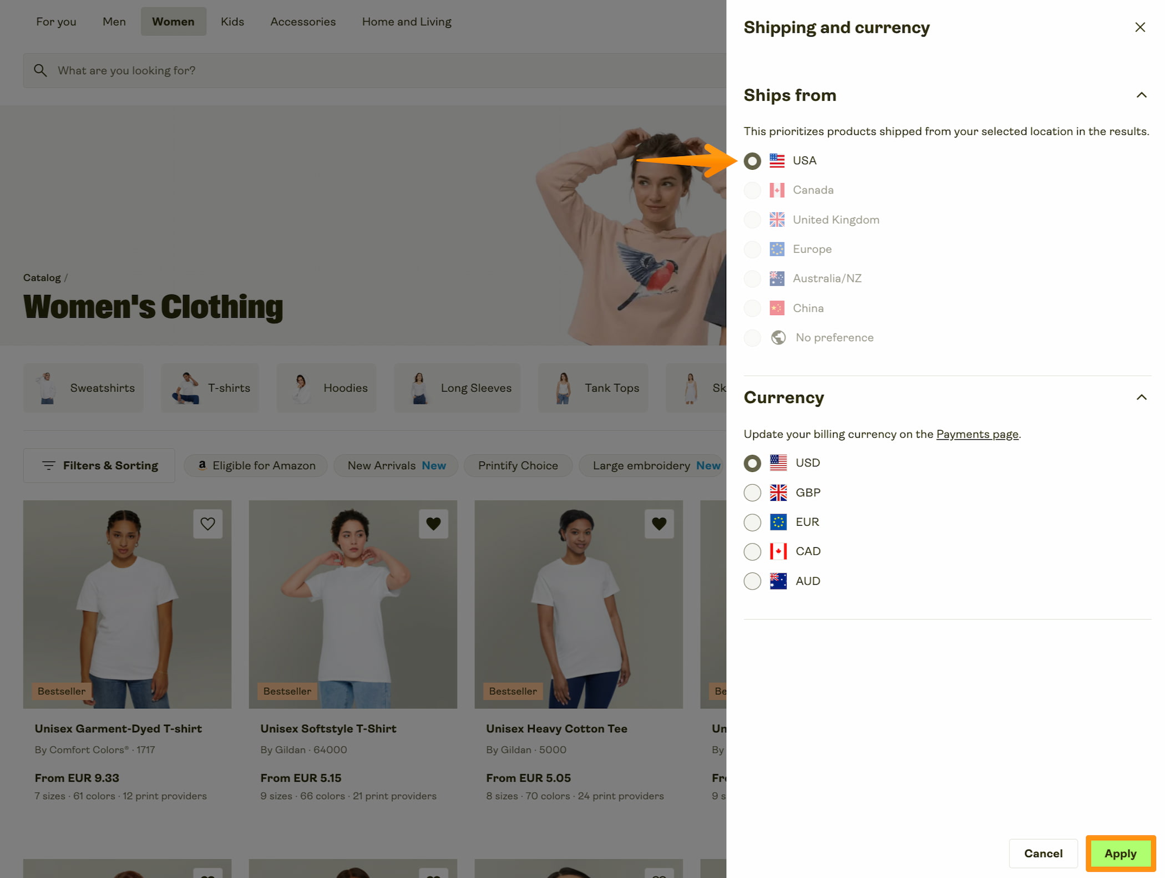
Task: Open the Long Sleeves subcategory
Action: click(x=457, y=388)
